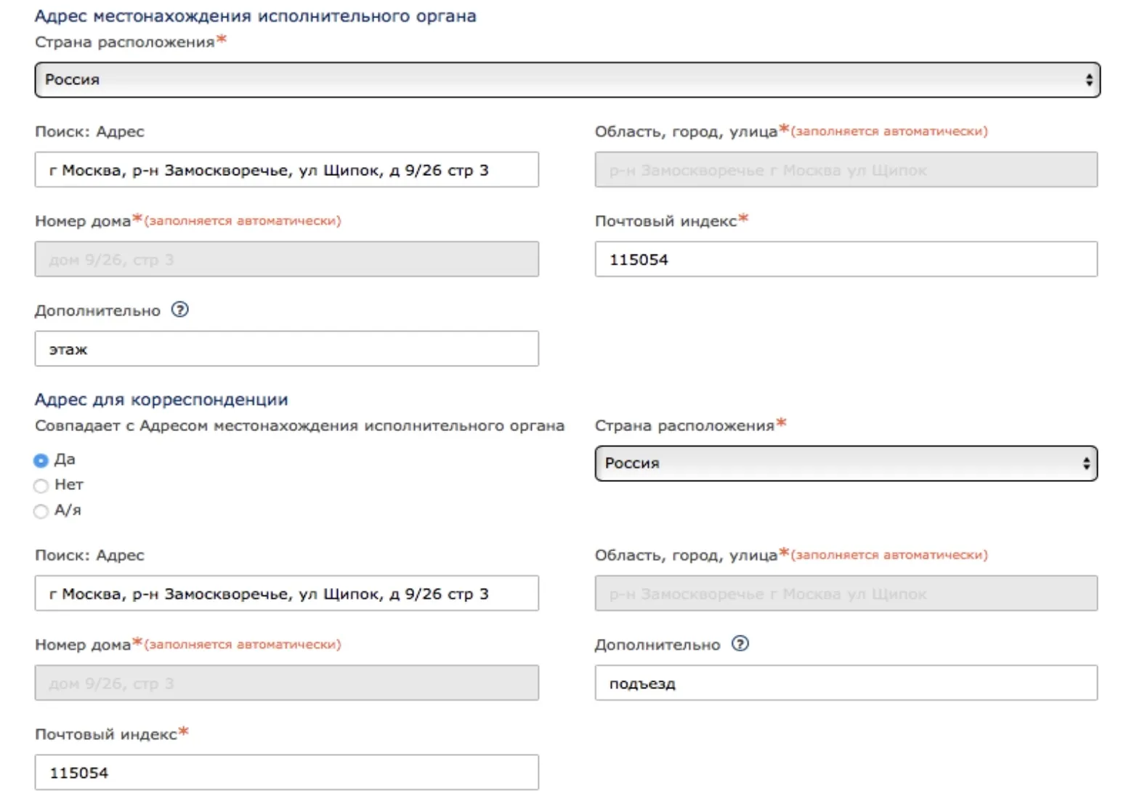Focus Дополнительно field containing этаж
The image size is (1129, 804).
tap(286, 349)
